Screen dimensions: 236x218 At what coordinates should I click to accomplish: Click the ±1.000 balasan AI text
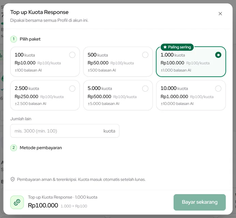click(x=176, y=70)
